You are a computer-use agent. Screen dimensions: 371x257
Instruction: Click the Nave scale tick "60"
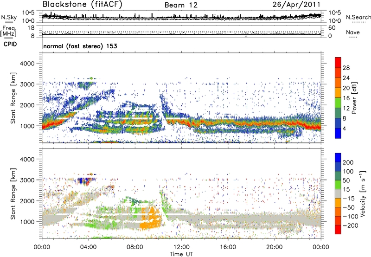(332, 28)
